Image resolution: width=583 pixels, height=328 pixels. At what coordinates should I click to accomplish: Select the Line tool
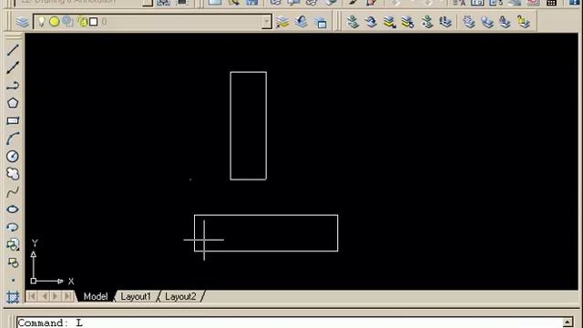click(x=13, y=50)
